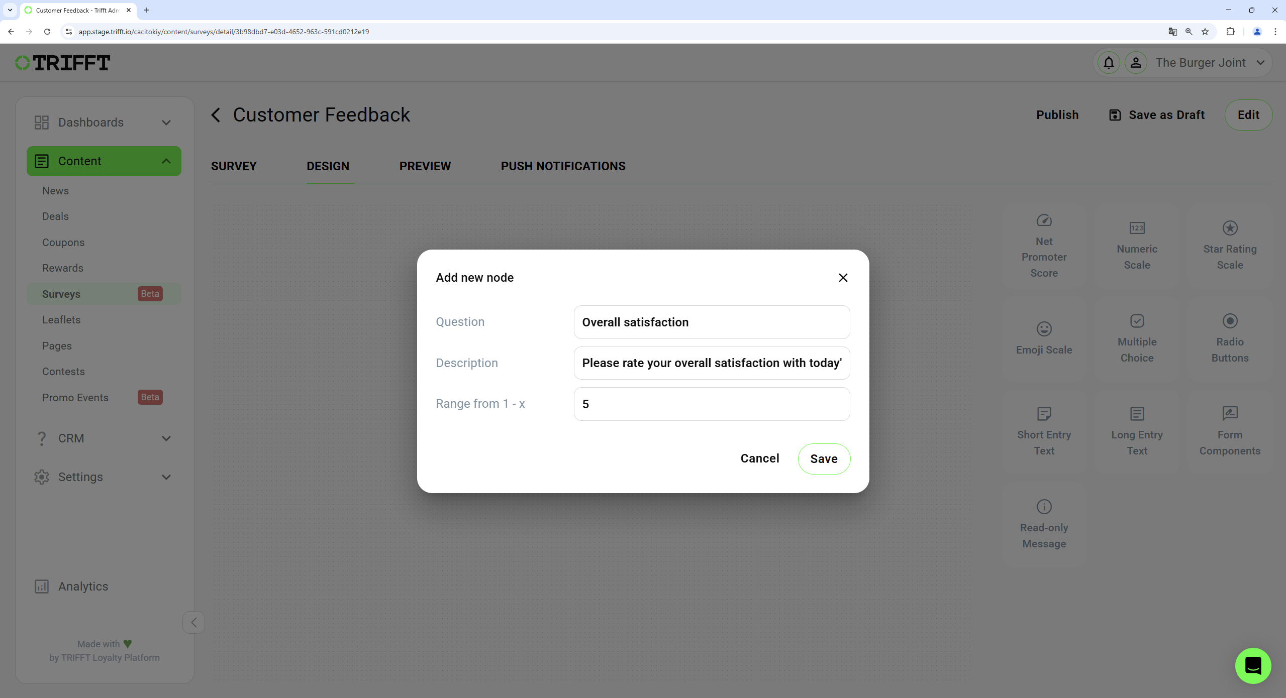Select the Emoji Scale icon
This screenshot has height=698, width=1286.
1044,328
